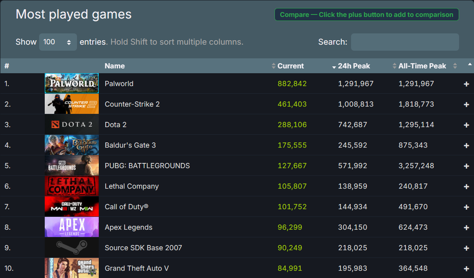Open the Counter-Strike 2 thumbnail image
Viewport: 474px width, 278px height.
[x=72, y=104]
